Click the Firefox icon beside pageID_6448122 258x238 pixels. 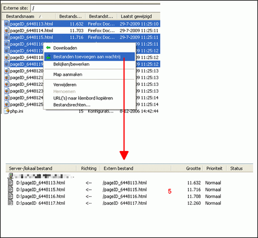coord(7,84)
